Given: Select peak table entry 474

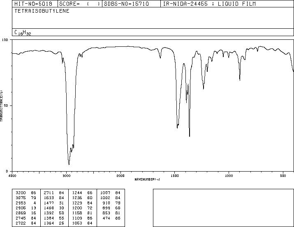Looking at the screenshot, I should point(106,218).
